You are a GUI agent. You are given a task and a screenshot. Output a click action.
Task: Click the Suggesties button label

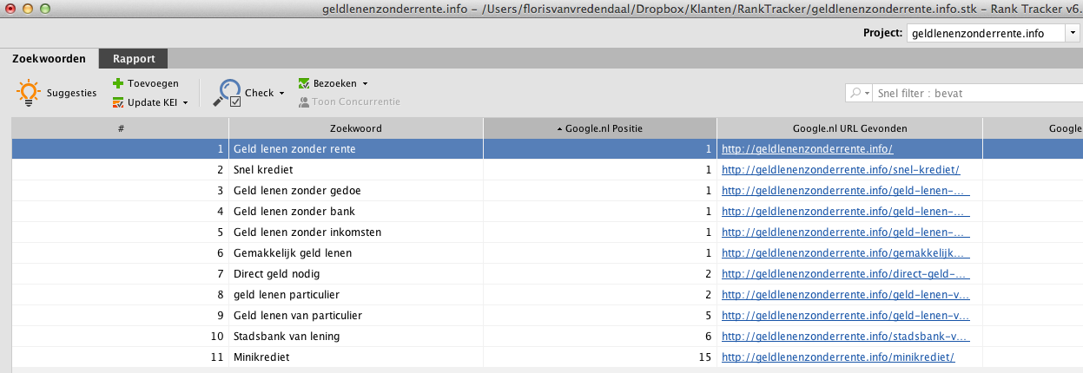coord(72,93)
